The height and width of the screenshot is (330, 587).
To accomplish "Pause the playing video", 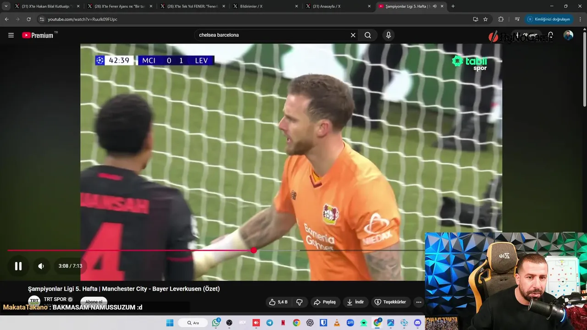I will [x=18, y=266].
